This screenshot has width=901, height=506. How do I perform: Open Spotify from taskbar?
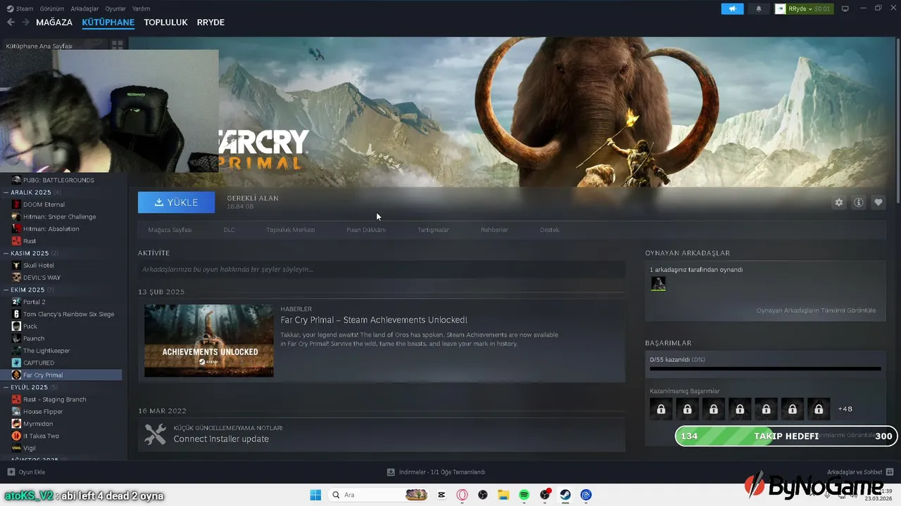coord(524,495)
